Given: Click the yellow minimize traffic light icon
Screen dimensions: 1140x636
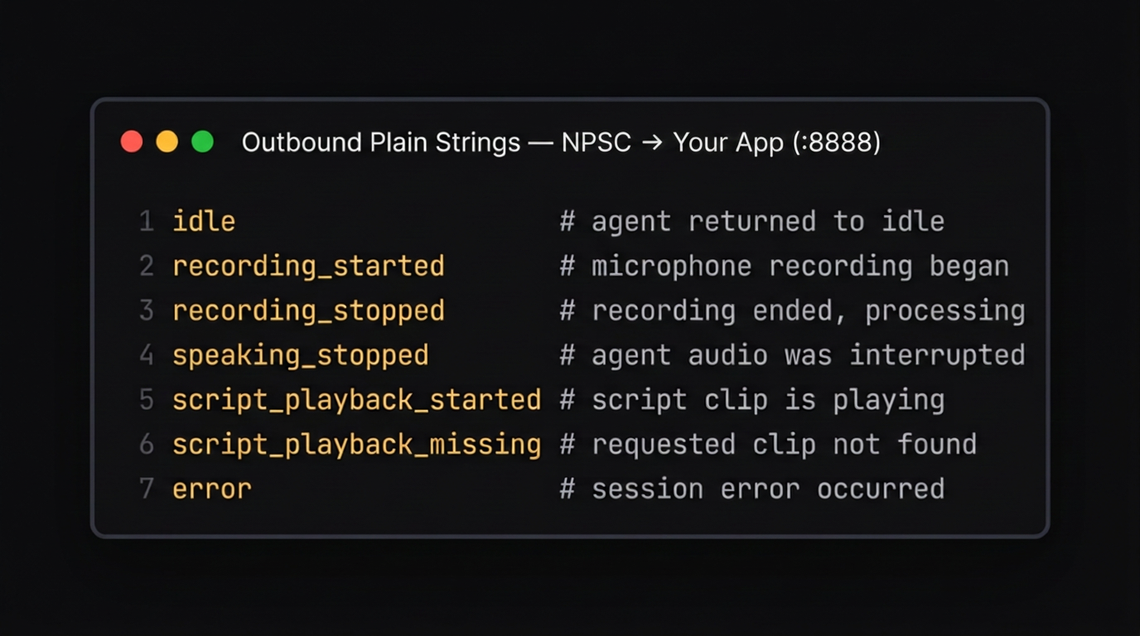Looking at the screenshot, I should point(167,142).
